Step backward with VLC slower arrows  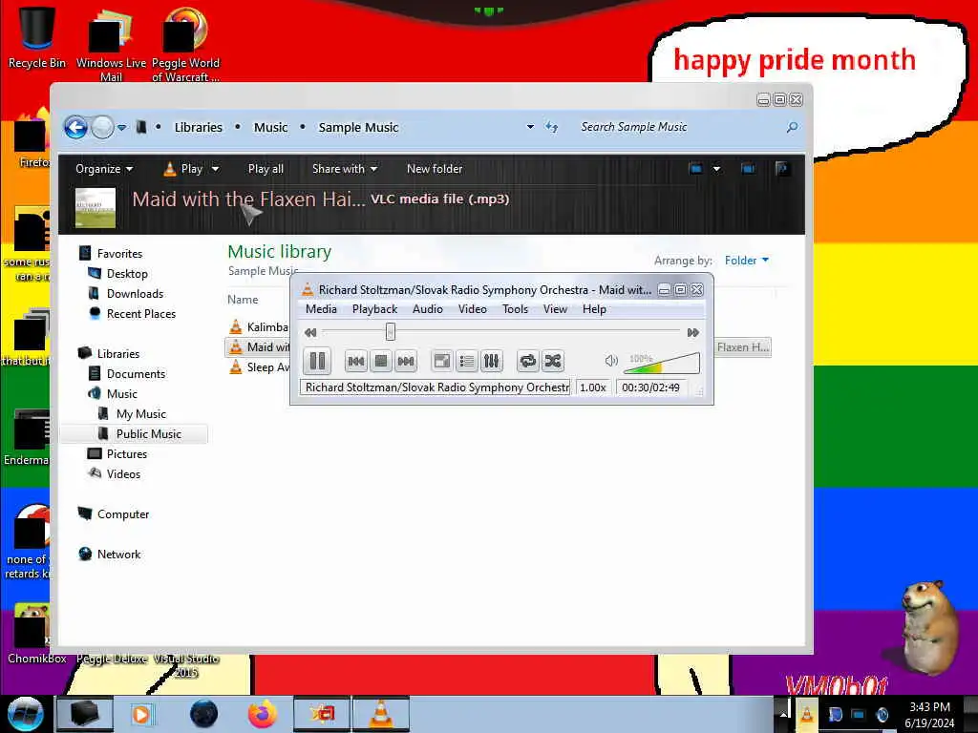[x=310, y=332]
